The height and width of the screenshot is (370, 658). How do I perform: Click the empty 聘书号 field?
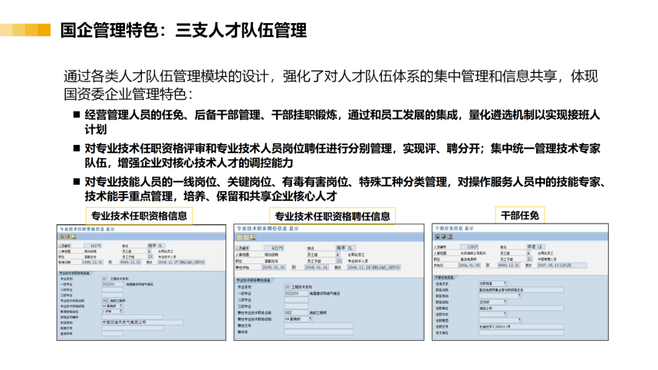[x=319, y=332]
